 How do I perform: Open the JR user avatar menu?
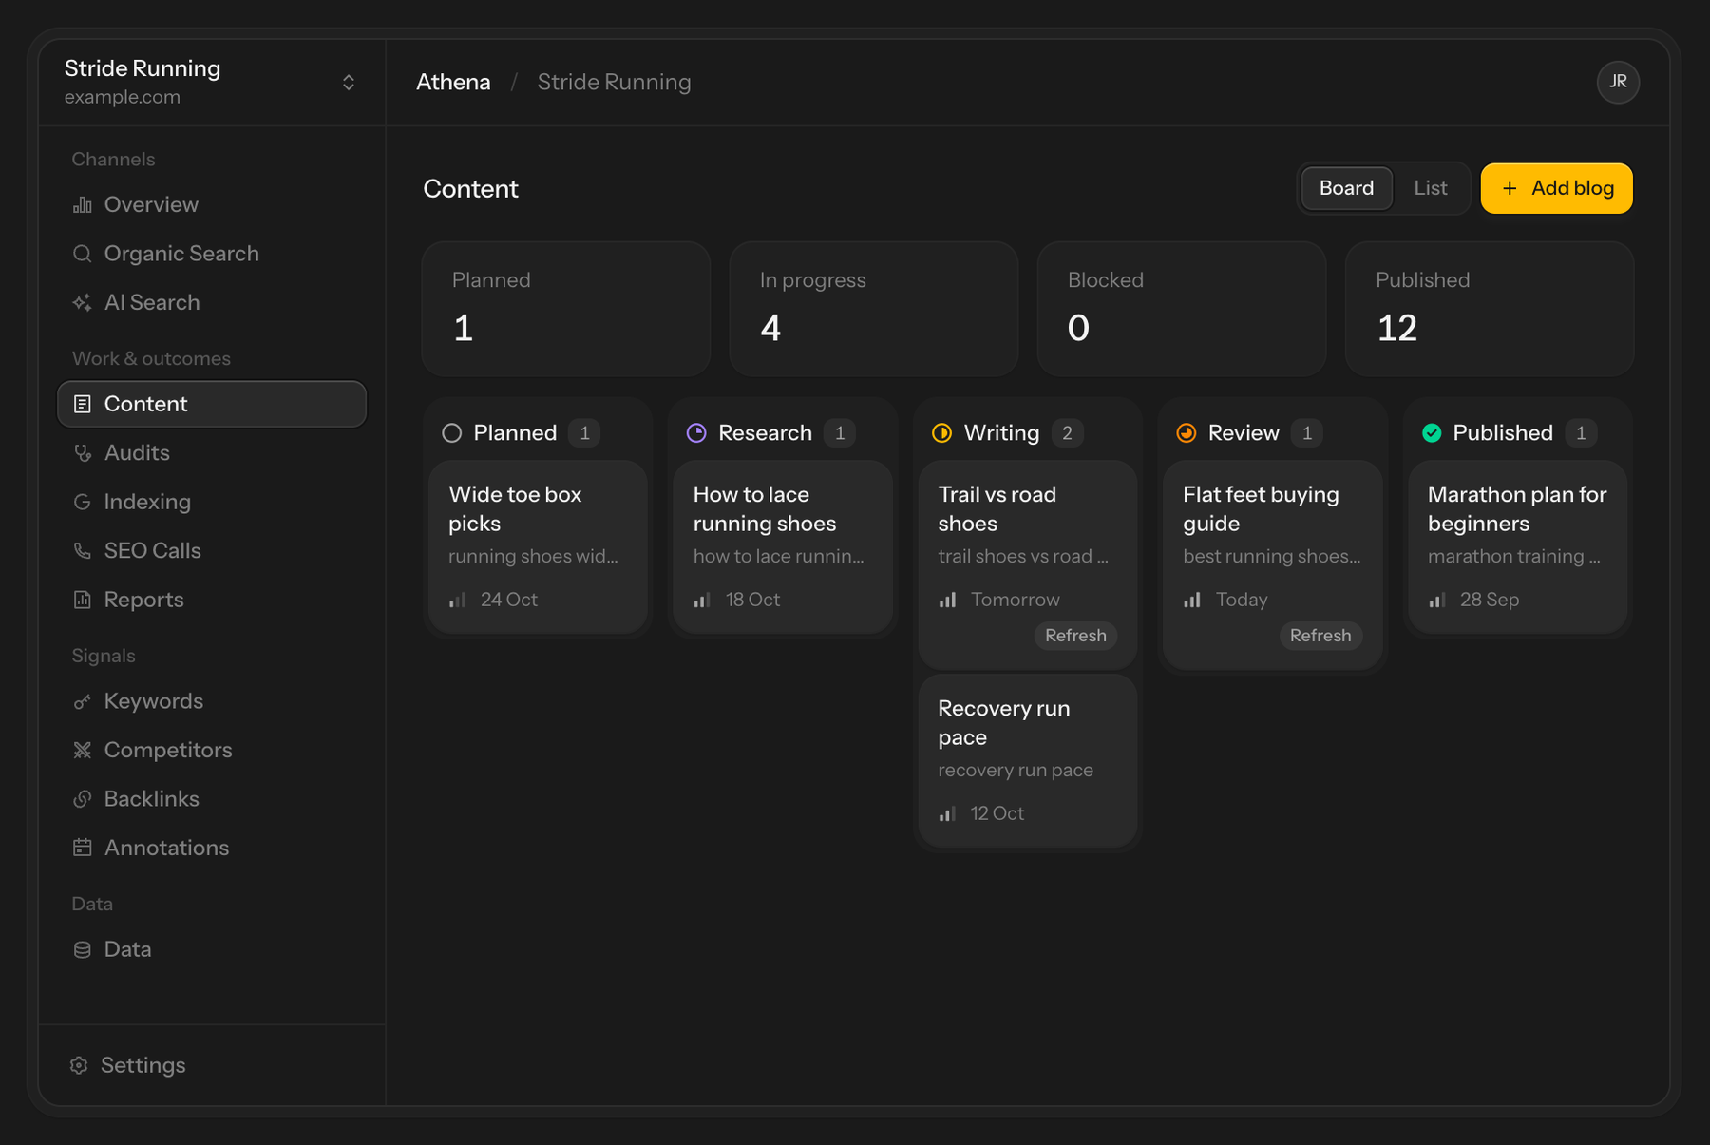(1618, 82)
